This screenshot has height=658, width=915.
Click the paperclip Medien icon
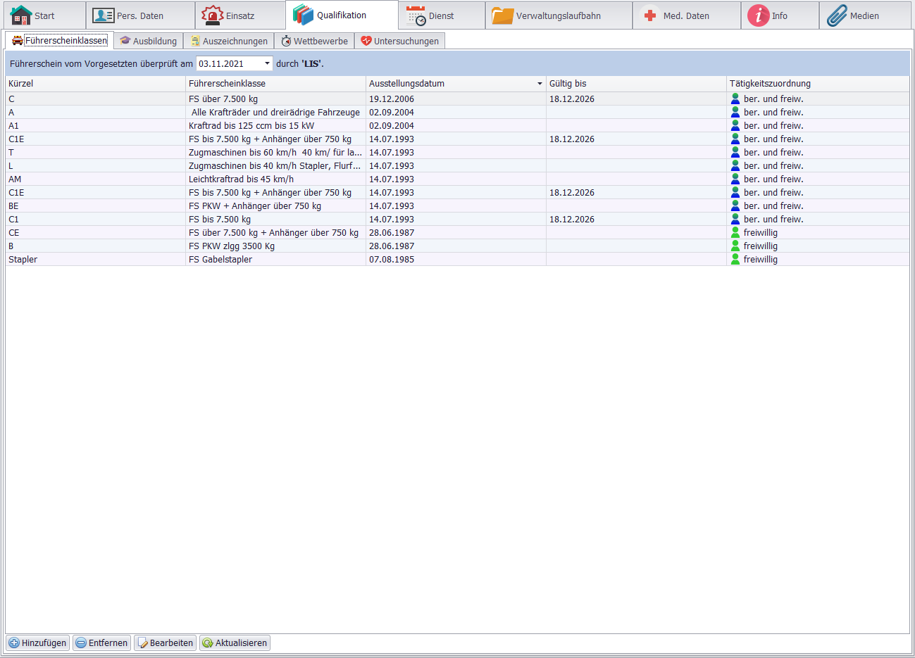tap(837, 15)
